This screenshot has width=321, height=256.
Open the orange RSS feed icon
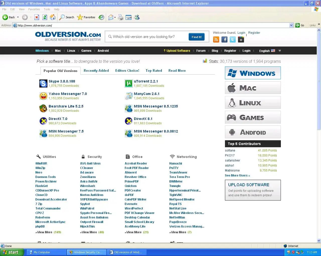pos(216,39)
